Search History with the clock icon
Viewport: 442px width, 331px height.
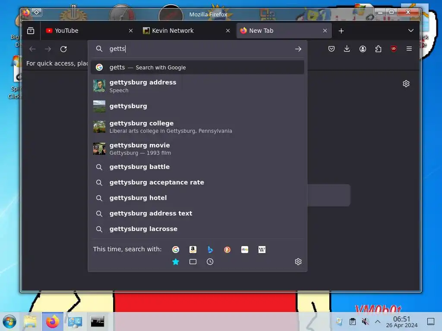(x=210, y=262)
